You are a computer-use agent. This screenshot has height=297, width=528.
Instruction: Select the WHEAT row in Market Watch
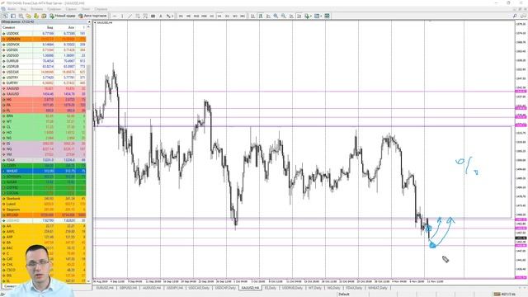tap(44, 171)
